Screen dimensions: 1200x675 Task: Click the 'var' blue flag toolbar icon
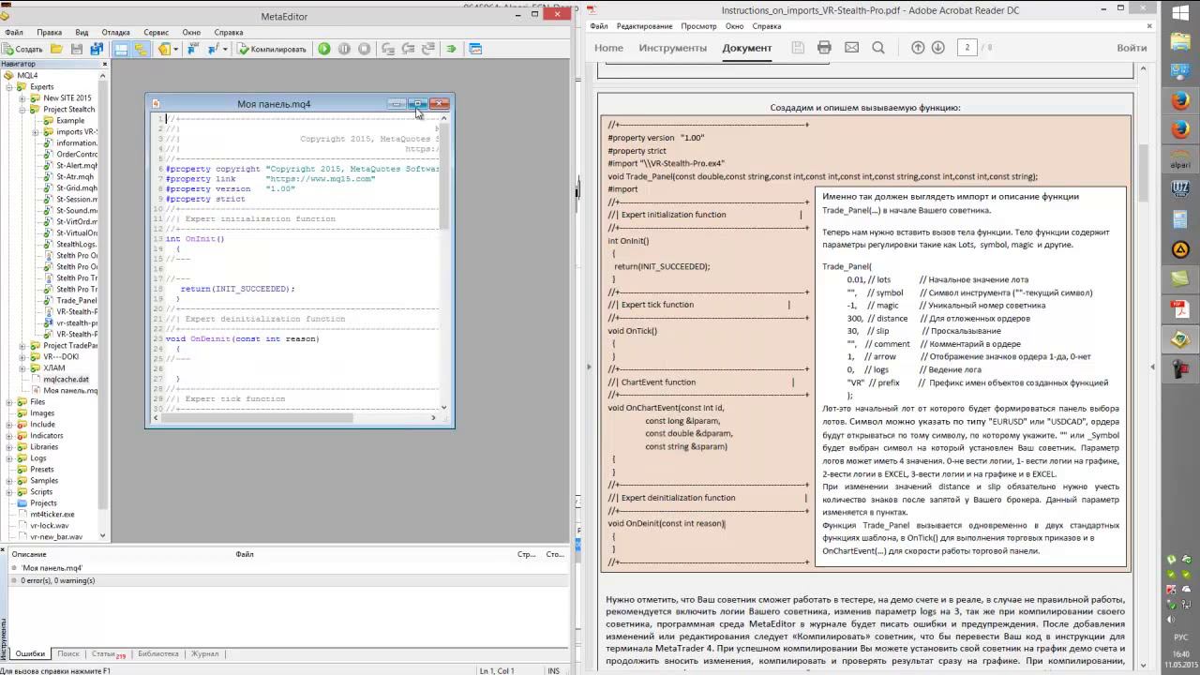[x=191, y=49]
